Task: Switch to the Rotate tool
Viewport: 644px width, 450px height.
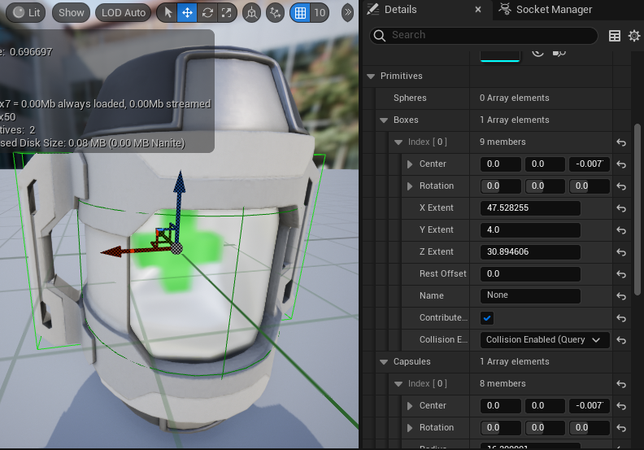Action: point(207,13)
